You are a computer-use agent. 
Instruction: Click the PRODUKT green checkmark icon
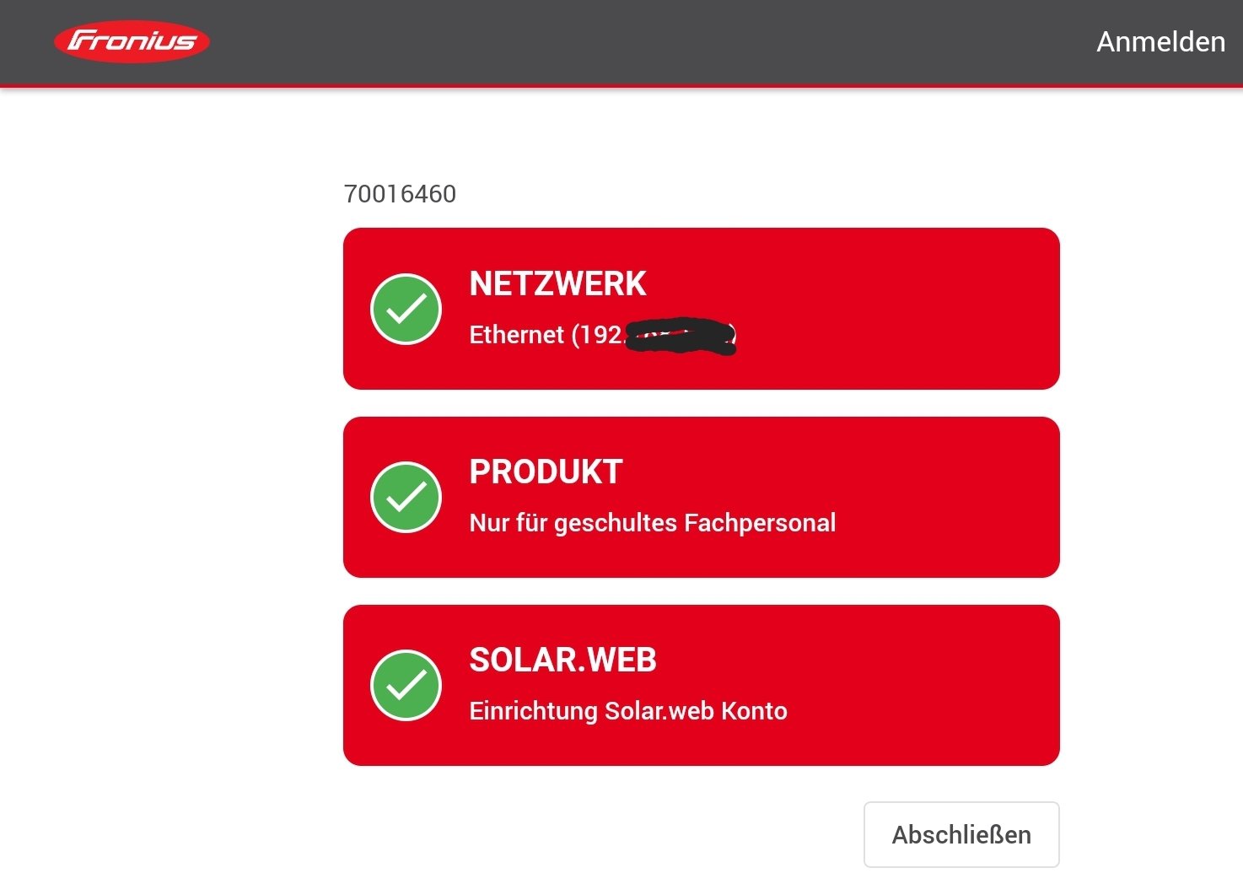pyautogui.click(x=406, y=497)
